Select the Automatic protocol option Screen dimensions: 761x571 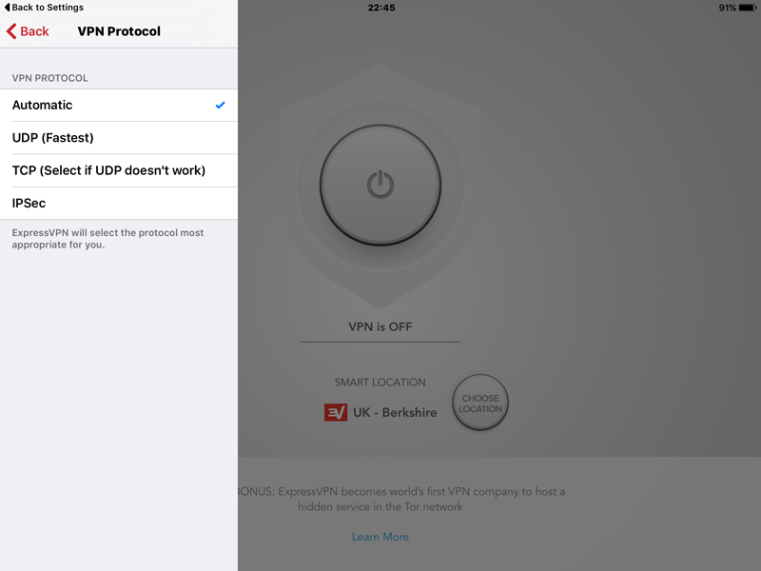coord(119,105)
